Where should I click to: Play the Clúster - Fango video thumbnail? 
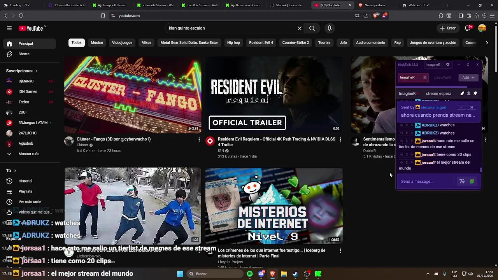[133, 95]
